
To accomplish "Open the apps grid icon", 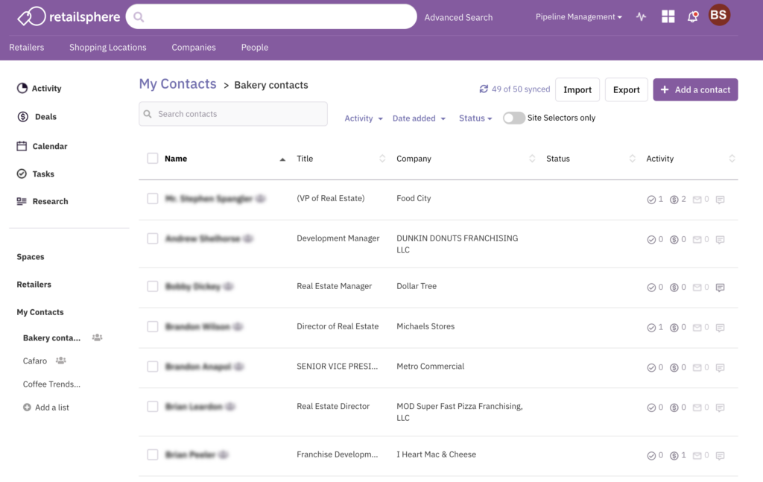I will 668,16.
